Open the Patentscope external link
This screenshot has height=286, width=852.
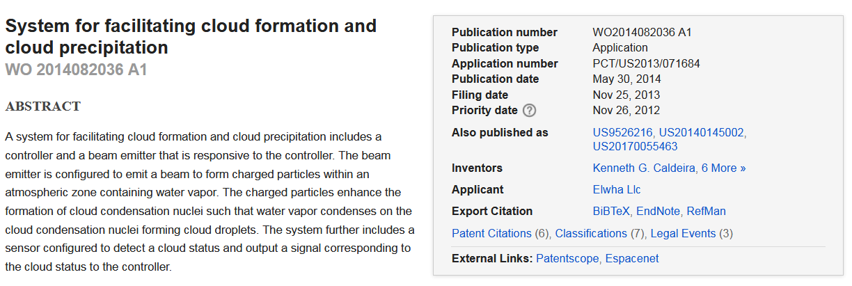point(567,258)
